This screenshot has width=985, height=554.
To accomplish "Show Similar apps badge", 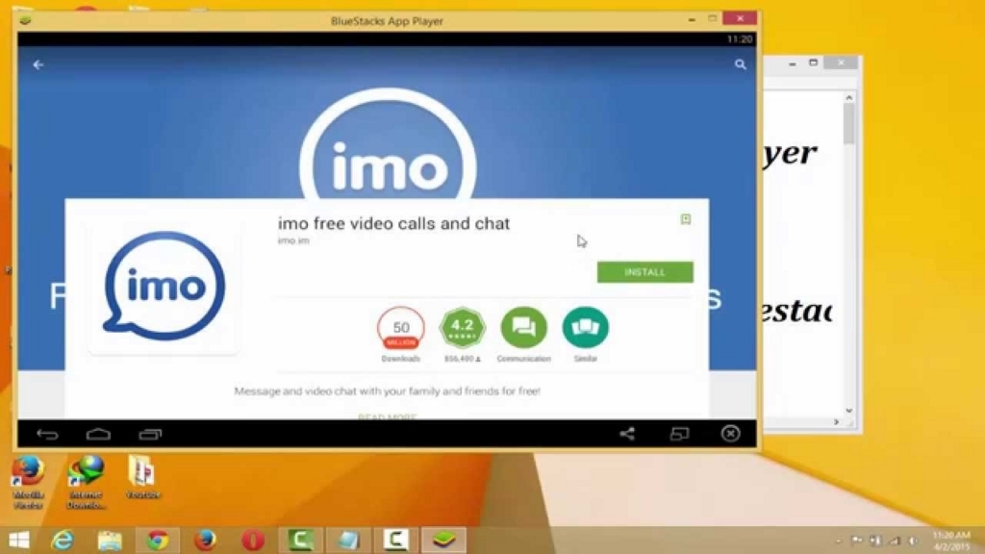I will pyautogui.click(x=586, y=327).
